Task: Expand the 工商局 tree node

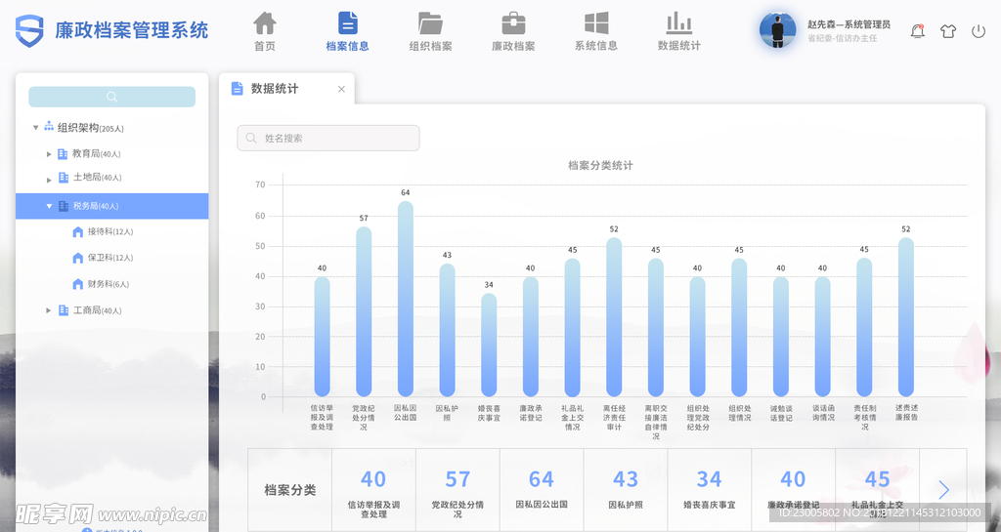Action: pyautogui.click(x=49, y=310)
